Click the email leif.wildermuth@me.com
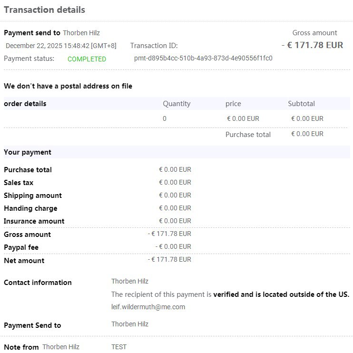 pyautogui.click(x=148, y=307)
